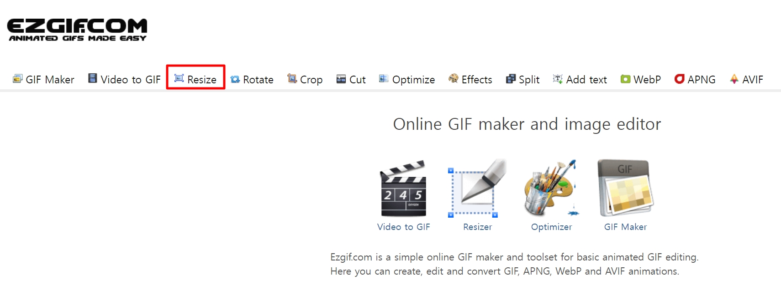Click the GIF Maker stacked photos image
781x296 pixels.
pos(626,188)
